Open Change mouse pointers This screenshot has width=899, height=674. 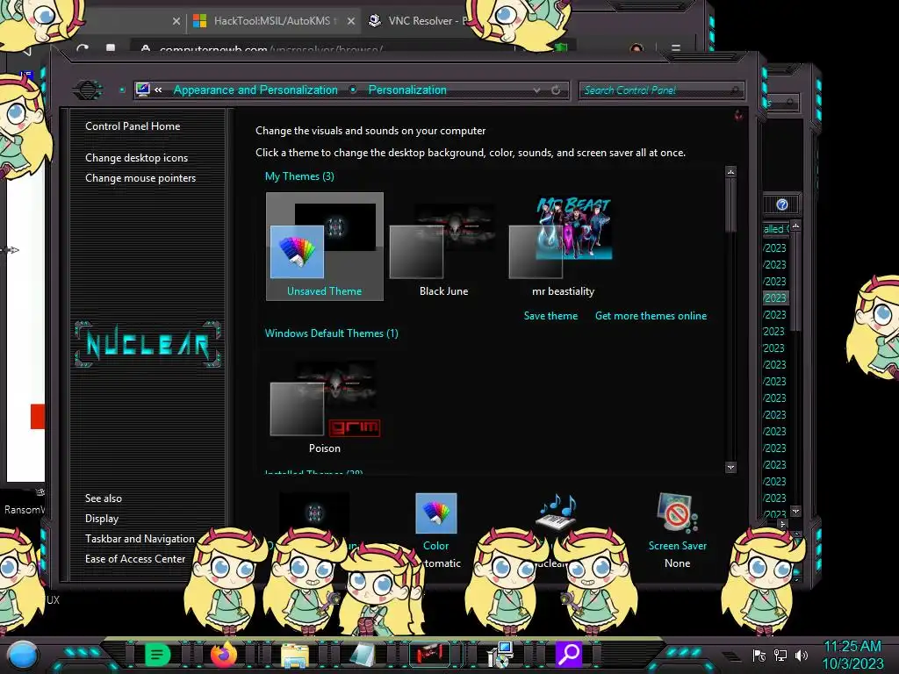pos(140,178)
